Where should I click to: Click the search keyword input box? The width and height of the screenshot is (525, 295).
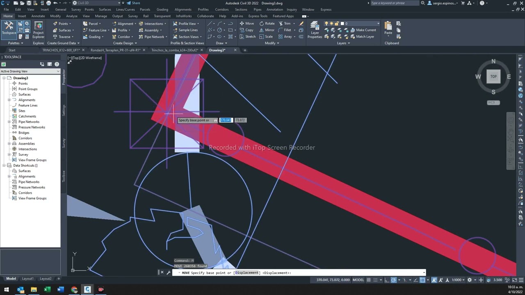pyautogui.click(x=394, y=3)
